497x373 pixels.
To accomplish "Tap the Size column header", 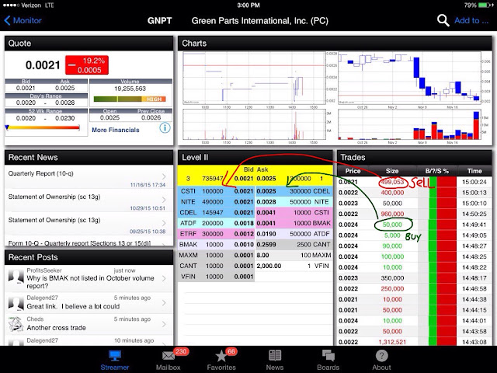I will (392, 171).
